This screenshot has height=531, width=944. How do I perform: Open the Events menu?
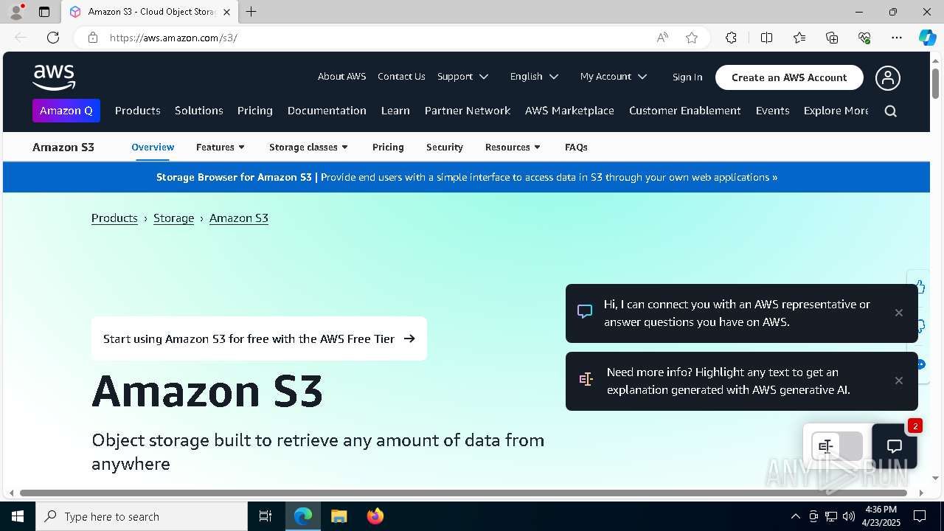[773, 111]
